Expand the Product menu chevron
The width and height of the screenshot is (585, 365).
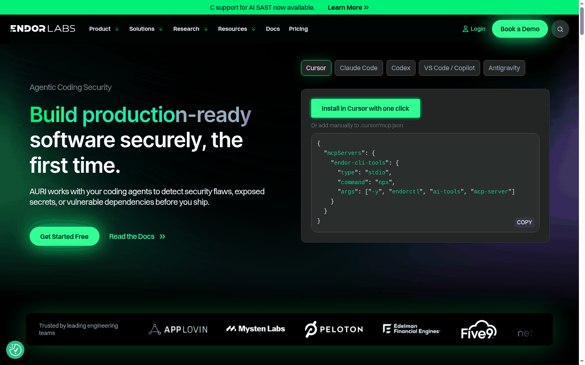point(117,29)
